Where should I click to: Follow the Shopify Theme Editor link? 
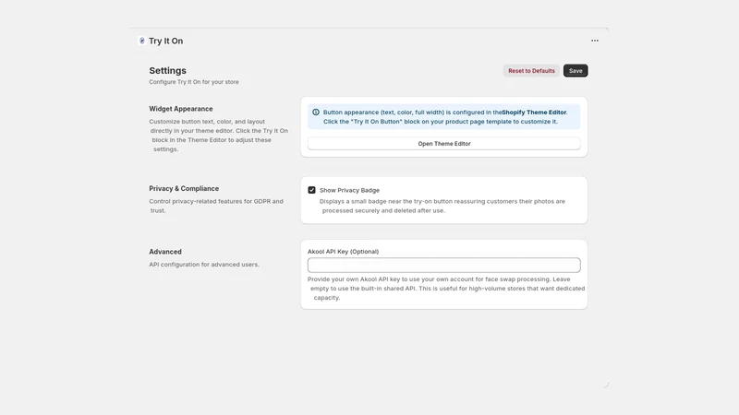click(534, 113)
